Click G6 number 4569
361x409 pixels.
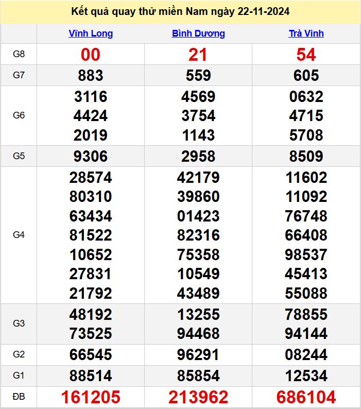pyautogui.click(x=198, y=96)
